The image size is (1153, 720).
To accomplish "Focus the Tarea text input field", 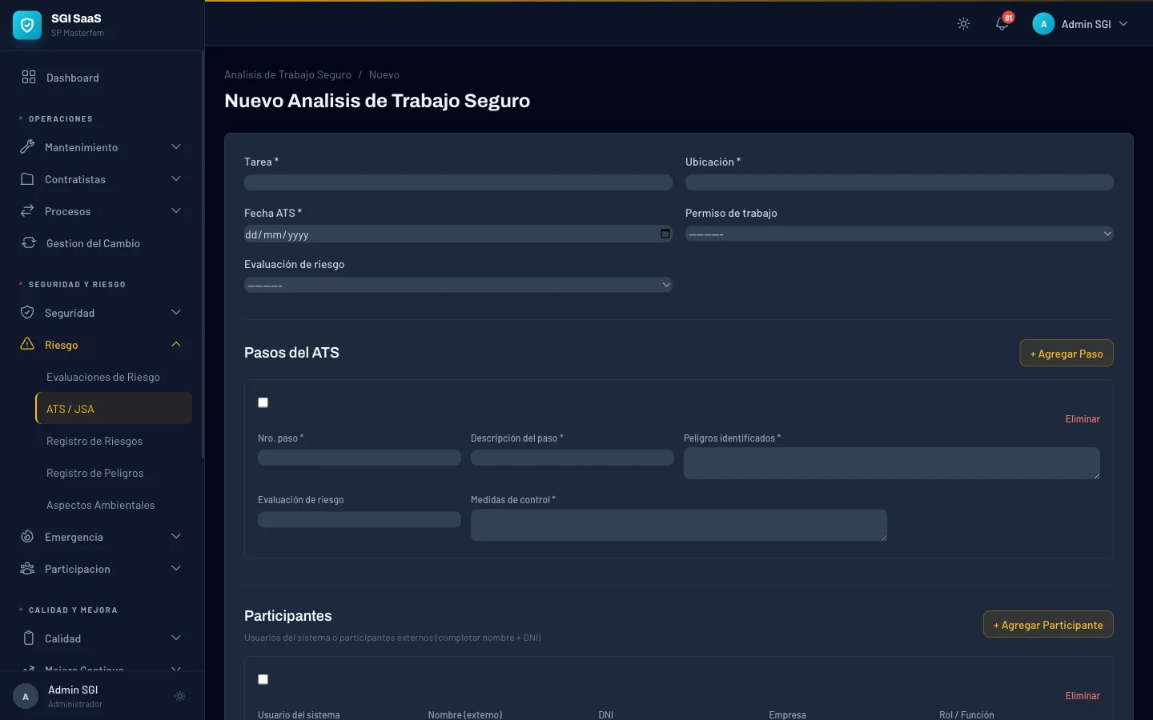I will tap(457, 183).
